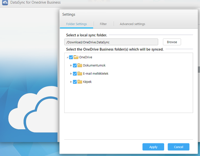This screenshot has width=200, height=156.
Task: Click the Browse button
Action: 172,42
